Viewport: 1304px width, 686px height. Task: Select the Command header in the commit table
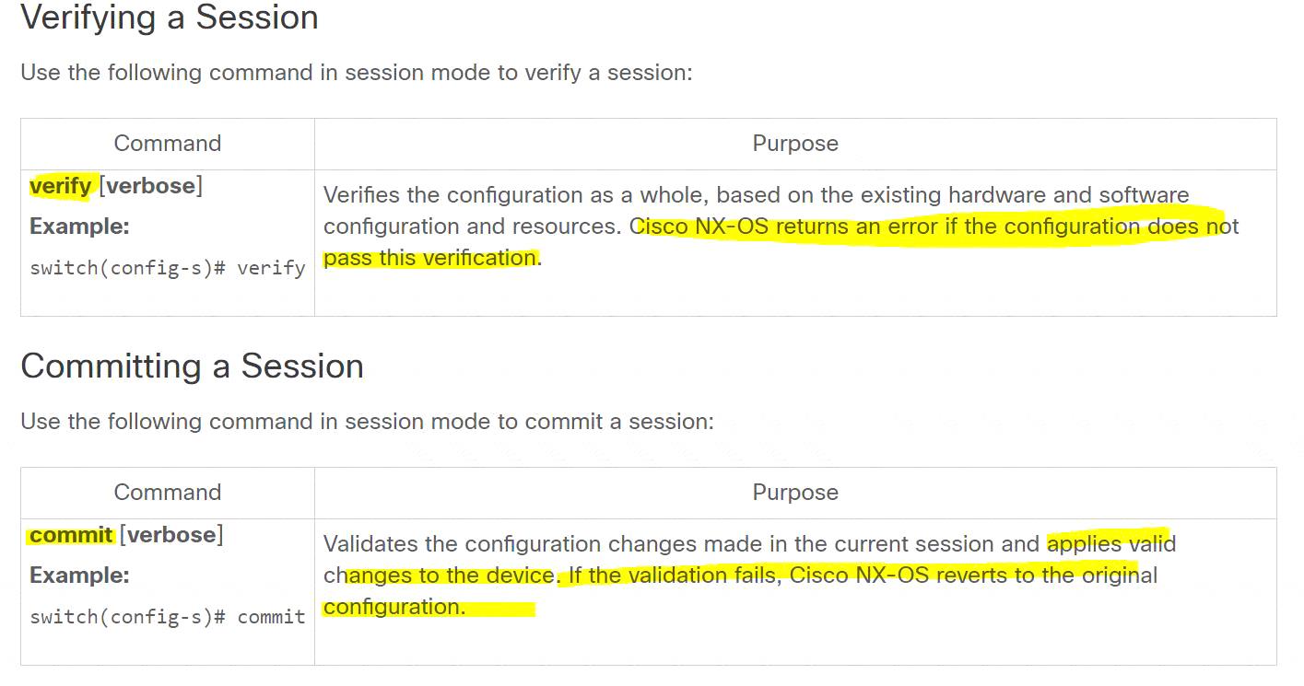pos(168,493)
